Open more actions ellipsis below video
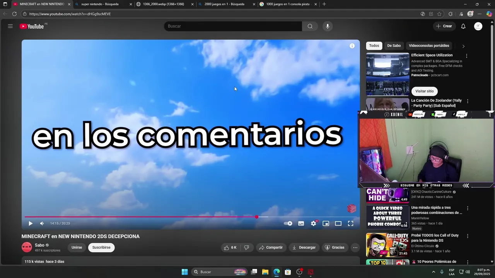This screenshot has width=495, height=278. (355, 247)
